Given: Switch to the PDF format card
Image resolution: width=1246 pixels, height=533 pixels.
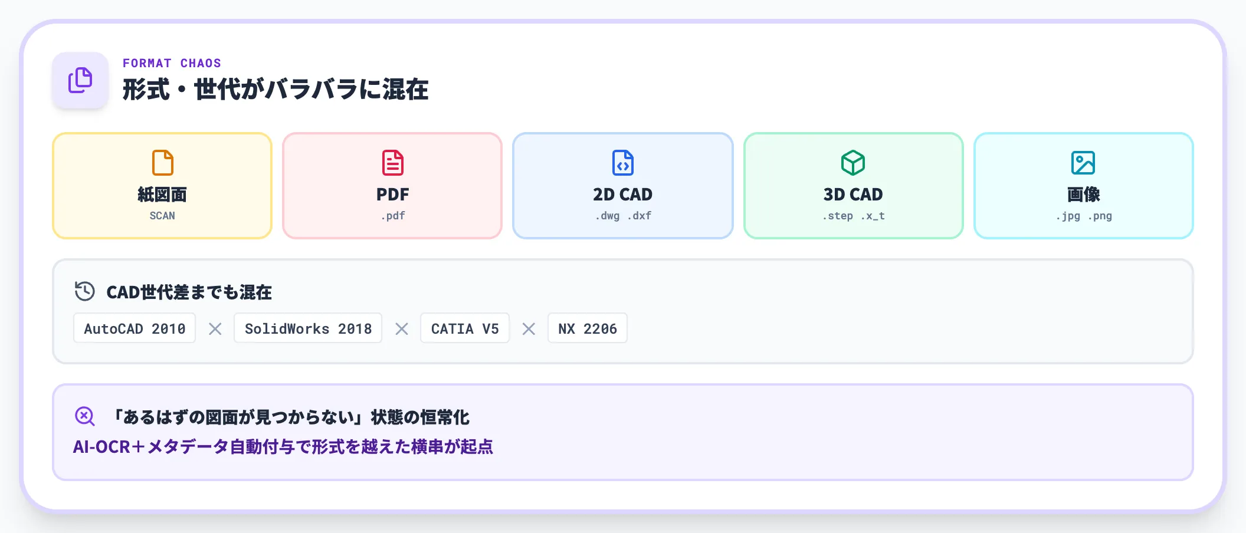Looking at the screenshot, I should [392, 186].
